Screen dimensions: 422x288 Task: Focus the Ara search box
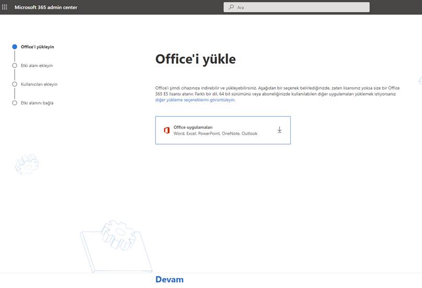[296, 7]
